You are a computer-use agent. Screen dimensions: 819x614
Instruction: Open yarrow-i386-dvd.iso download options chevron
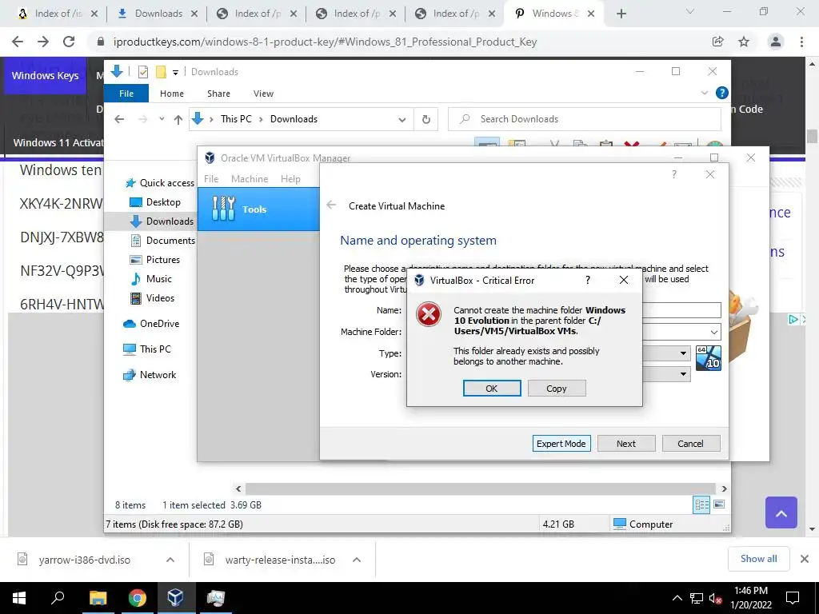point(170,560)
